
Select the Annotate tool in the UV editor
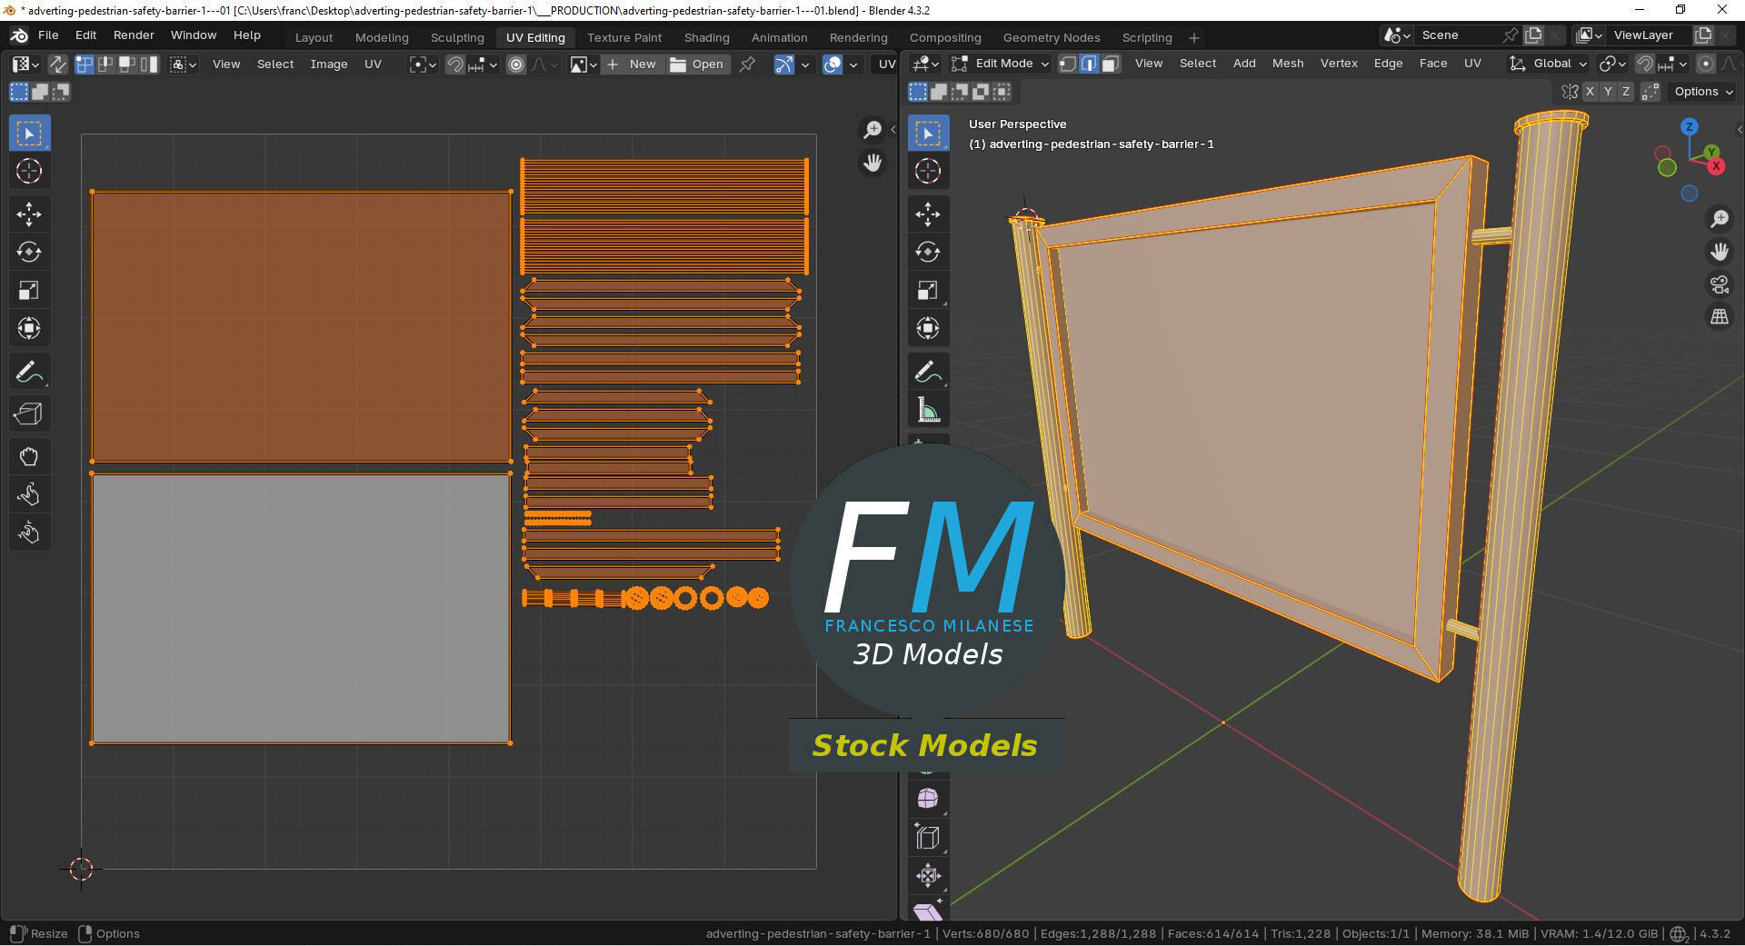pos(29,372)
